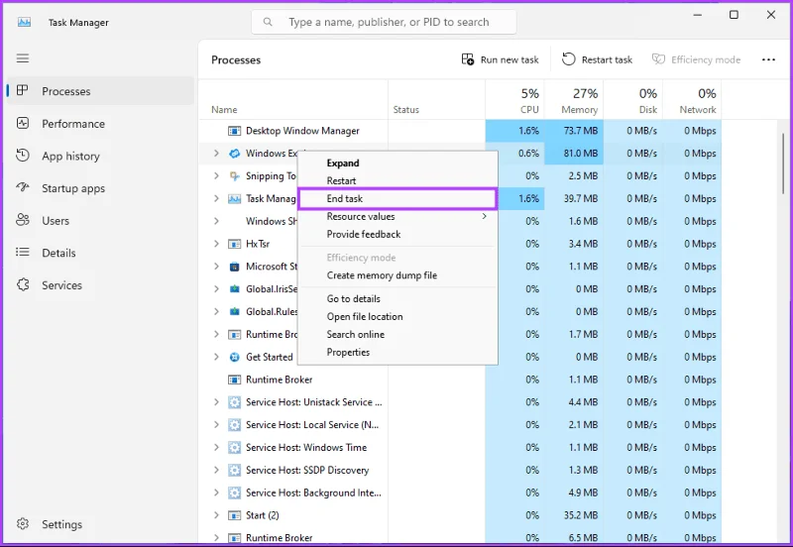Click the Desktop Window Manager process icon
The image size is (793, 547).
tap(234, 131)
